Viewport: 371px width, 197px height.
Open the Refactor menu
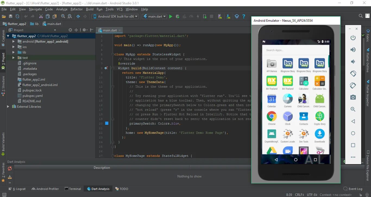pos(77,9)
